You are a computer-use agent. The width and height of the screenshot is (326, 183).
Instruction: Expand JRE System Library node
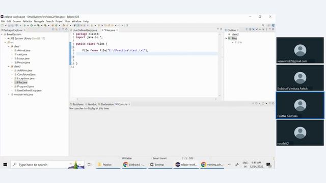6,39
